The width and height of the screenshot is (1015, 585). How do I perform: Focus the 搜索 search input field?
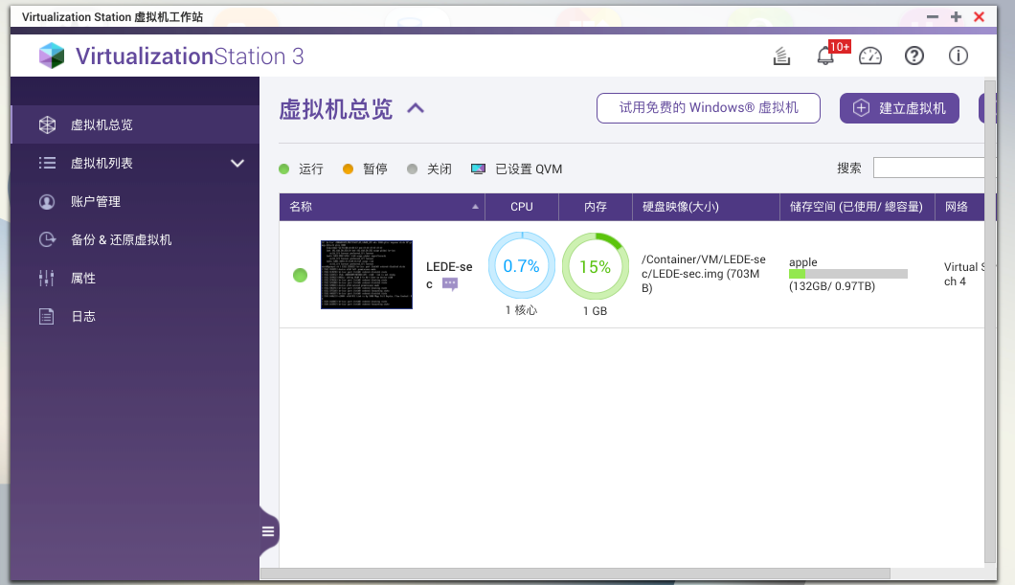coord(929,168)
